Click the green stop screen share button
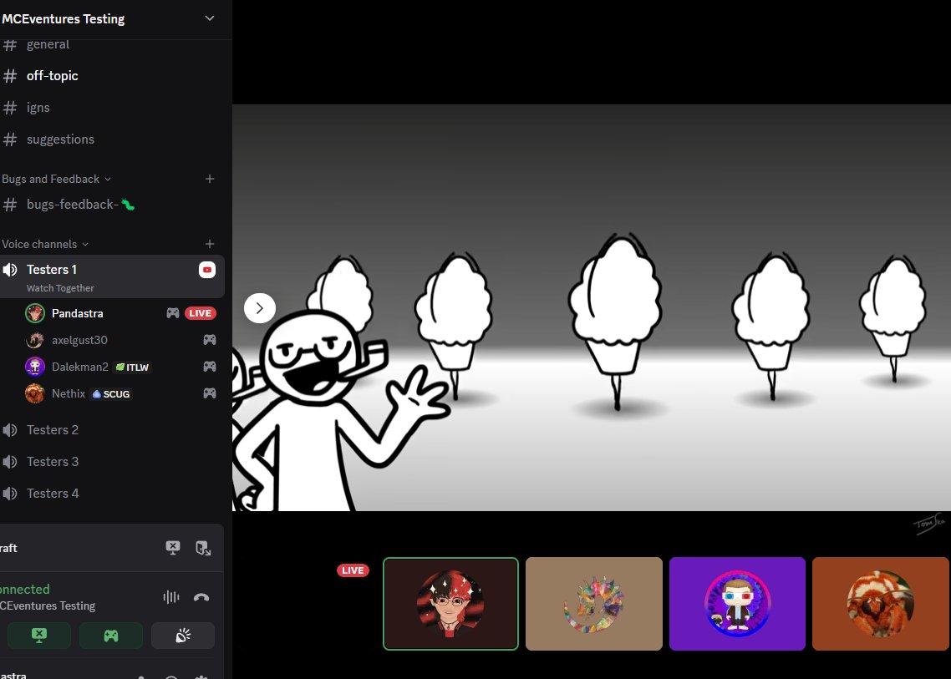The height and width of the screenshot is (679, 951). (x=38, y=636)
